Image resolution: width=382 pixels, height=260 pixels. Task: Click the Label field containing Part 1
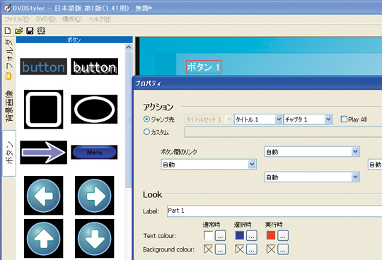(x=274, y=211)
